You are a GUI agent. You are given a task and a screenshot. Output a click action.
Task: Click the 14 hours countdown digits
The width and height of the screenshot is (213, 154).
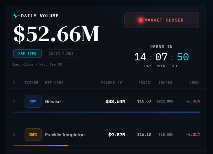click(140, 57)
